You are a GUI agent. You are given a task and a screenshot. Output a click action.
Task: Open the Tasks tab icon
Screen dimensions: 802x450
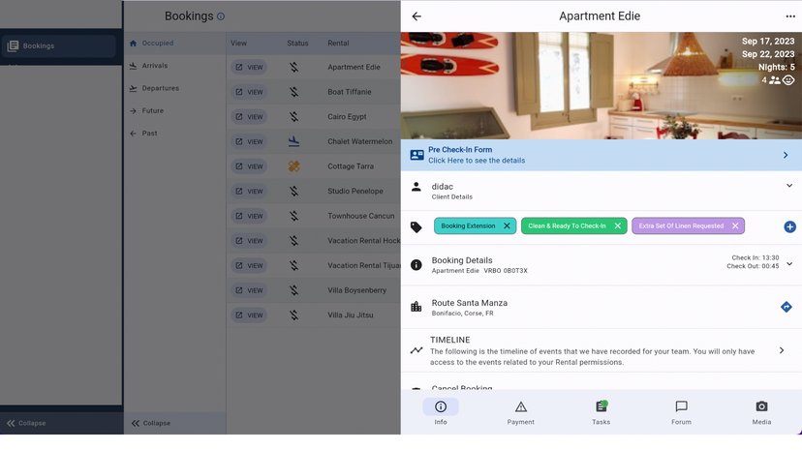tap(601, 407)
